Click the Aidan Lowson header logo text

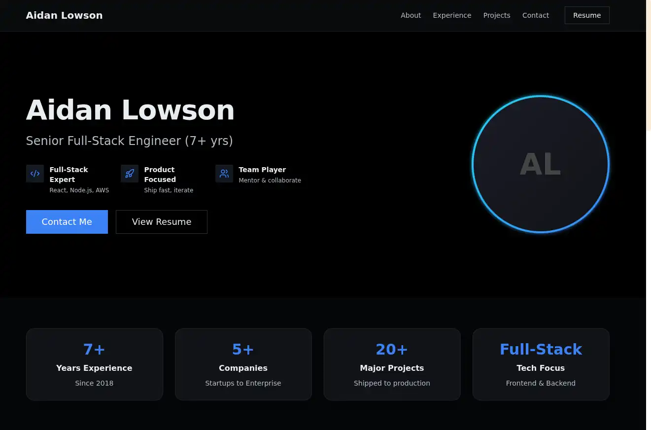65,15
